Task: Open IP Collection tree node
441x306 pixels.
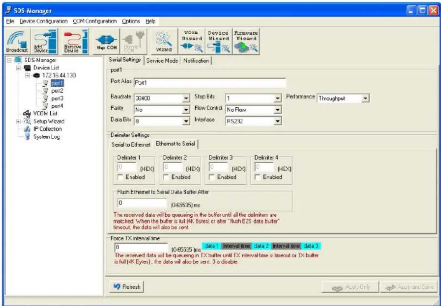Action: pos(47,129)
